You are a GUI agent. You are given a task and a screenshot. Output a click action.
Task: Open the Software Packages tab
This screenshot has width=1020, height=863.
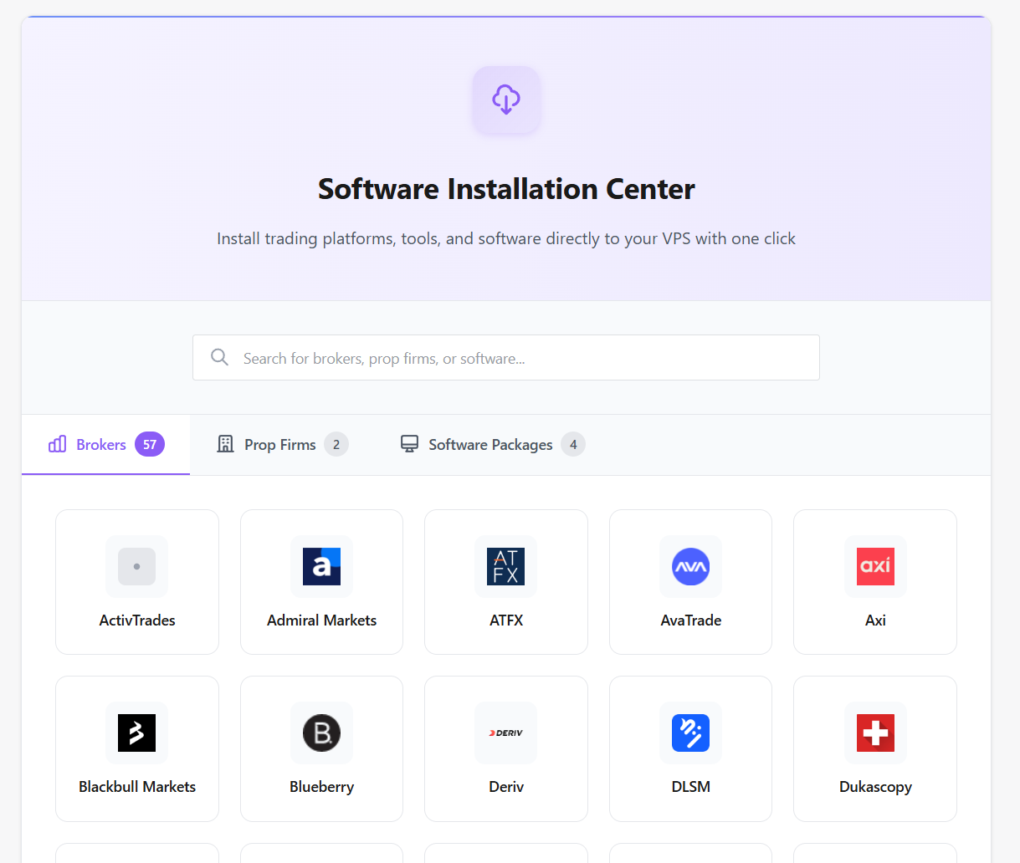click(489, 444)
